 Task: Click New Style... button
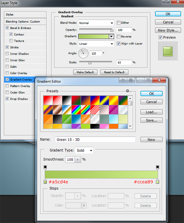click(x=168, y=30)
